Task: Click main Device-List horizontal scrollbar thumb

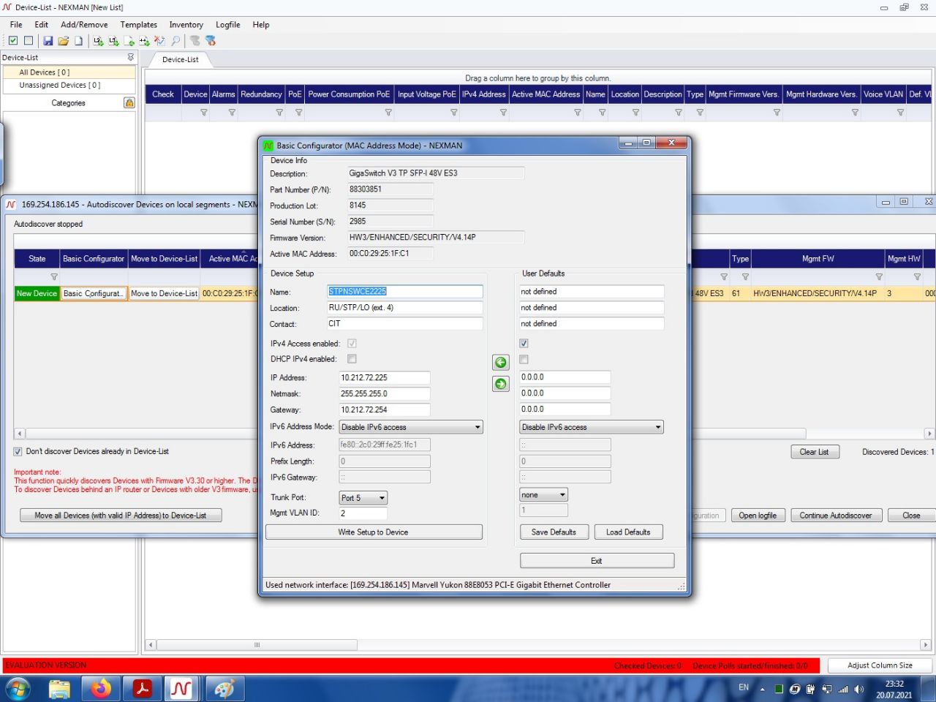Action: pos(257,645)
